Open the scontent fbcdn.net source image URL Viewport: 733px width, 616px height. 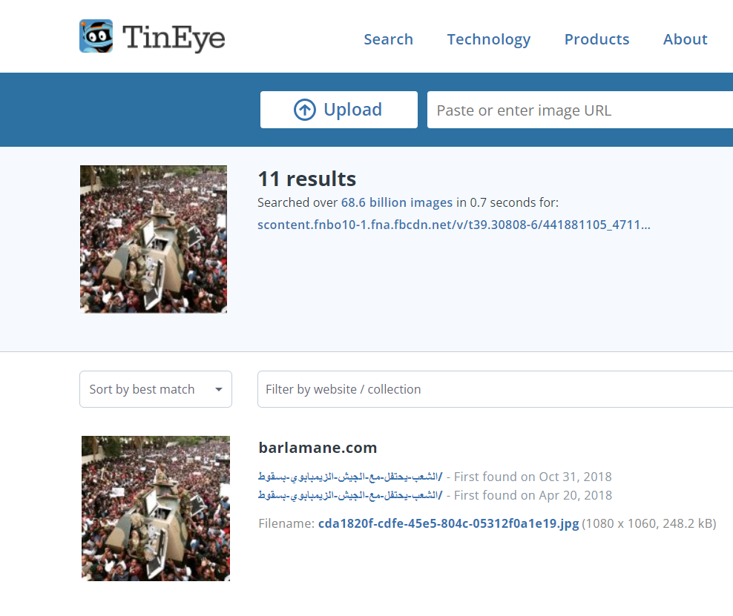[x=453, y=225]
